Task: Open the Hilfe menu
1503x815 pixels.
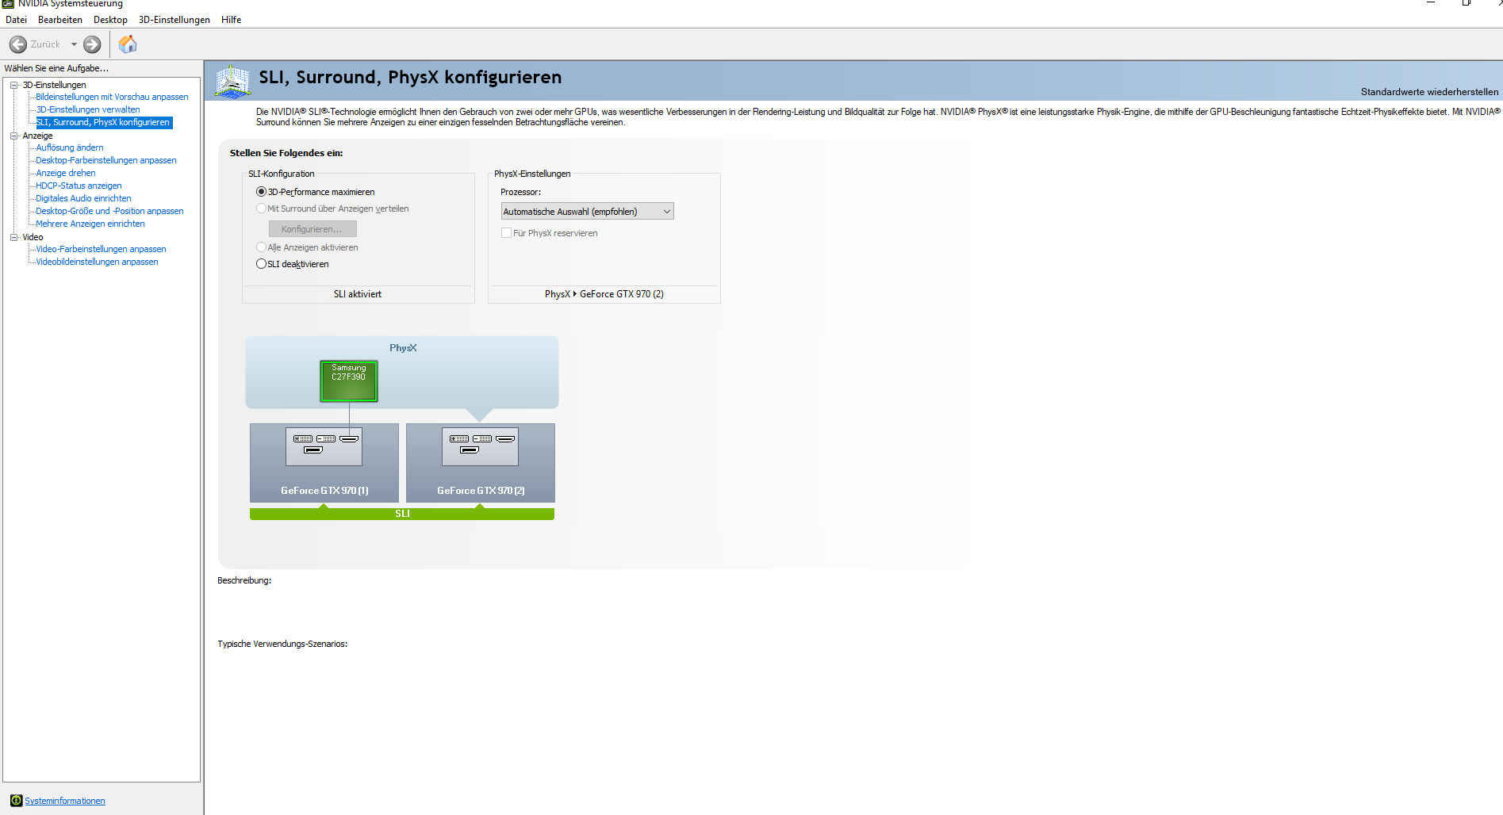Action: tap(232, 20)
